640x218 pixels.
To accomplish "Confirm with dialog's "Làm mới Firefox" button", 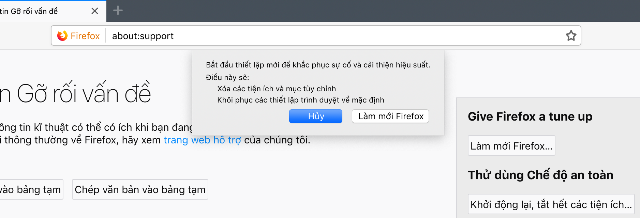I will tap(390, 116).
